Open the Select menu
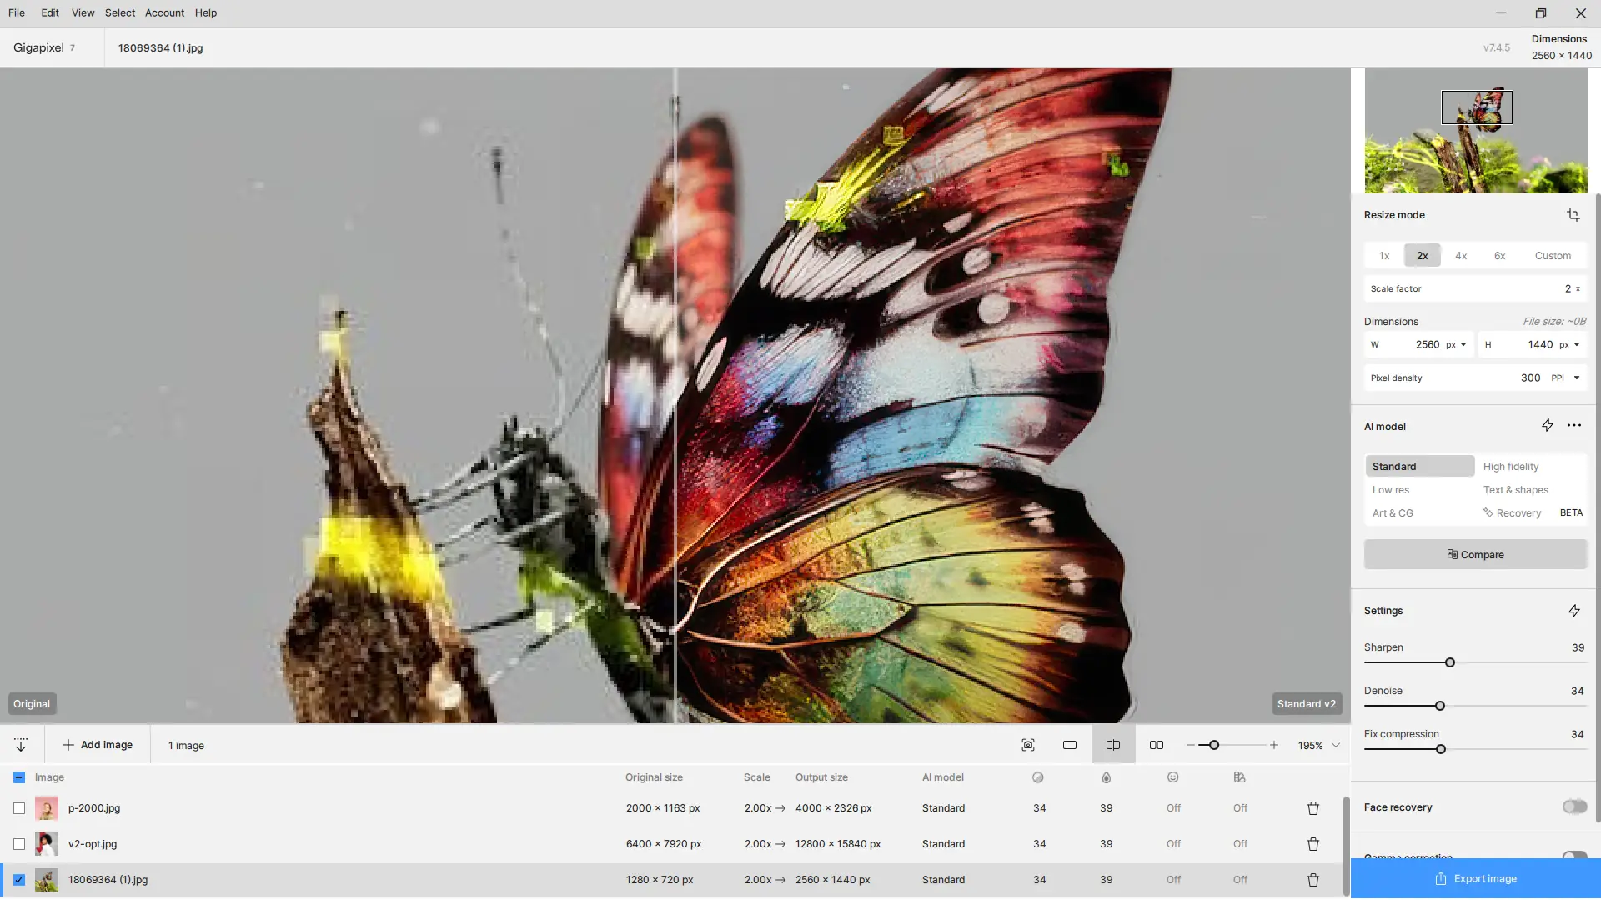1601x900 pixels. 119,12
